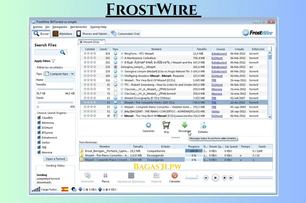Toggle the Monova search engine checkbox
Screen dimensions: 306x203
(x=39, y=152)
